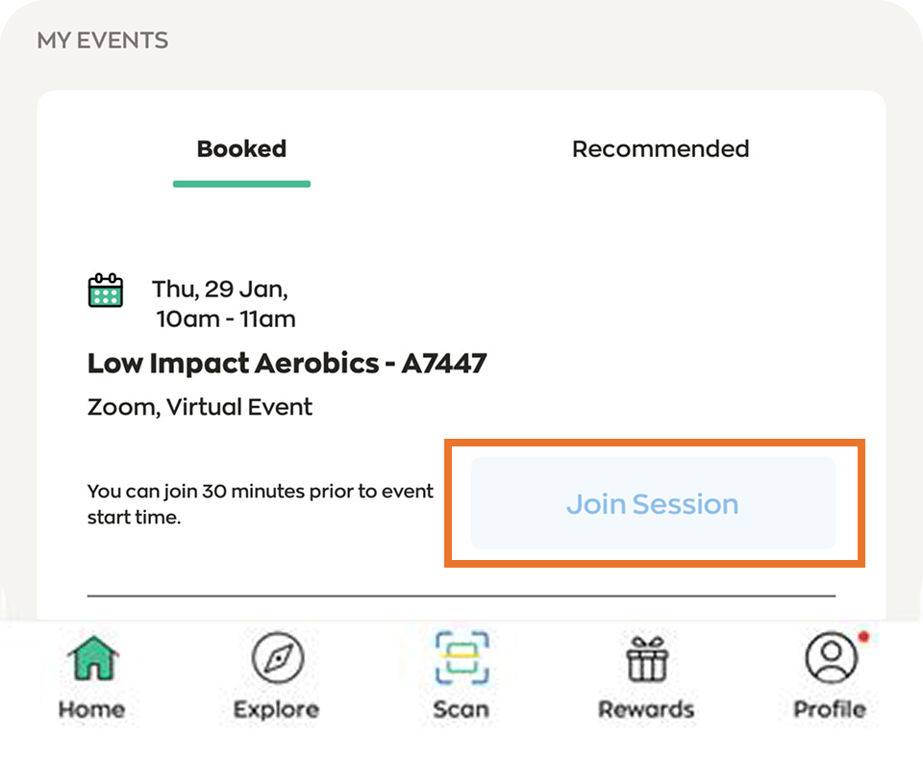Viewport: 923px width, 763px height.
Task: Click the Profile label in bottom navigation
Action: point(829,710)
